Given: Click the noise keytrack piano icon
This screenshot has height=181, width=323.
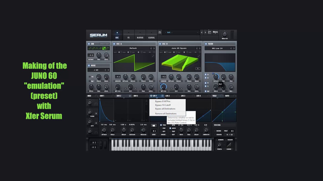Looking at the screenshot, I should click(92, 81).
